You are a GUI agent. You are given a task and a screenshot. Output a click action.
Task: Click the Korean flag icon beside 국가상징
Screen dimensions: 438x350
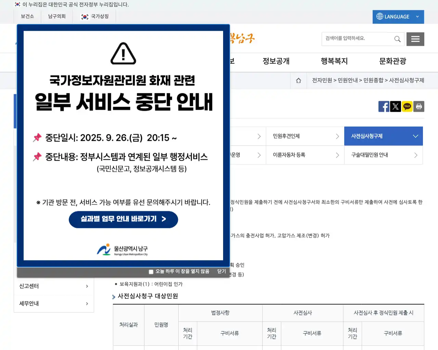(85, 17)
